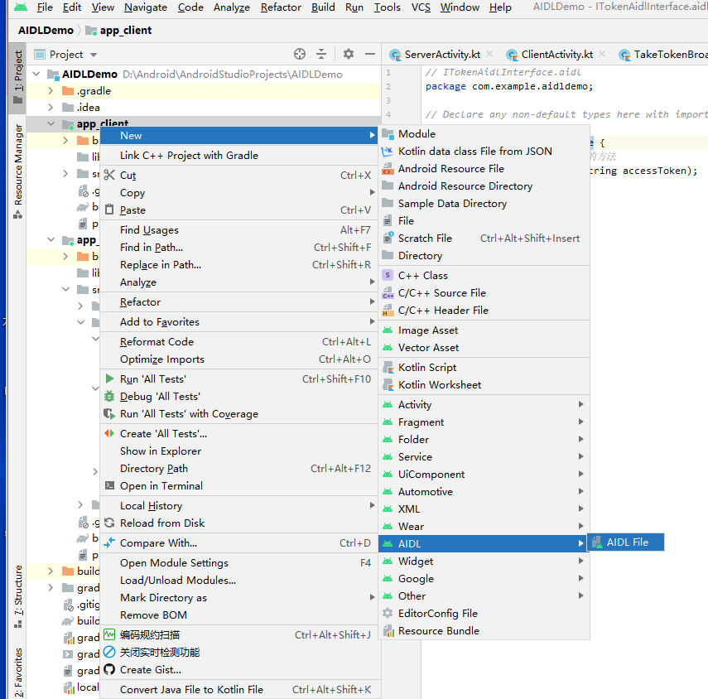Viewport: 708px width, 699px height.
Task: Open the VCS menu
Action: point(421,7)
